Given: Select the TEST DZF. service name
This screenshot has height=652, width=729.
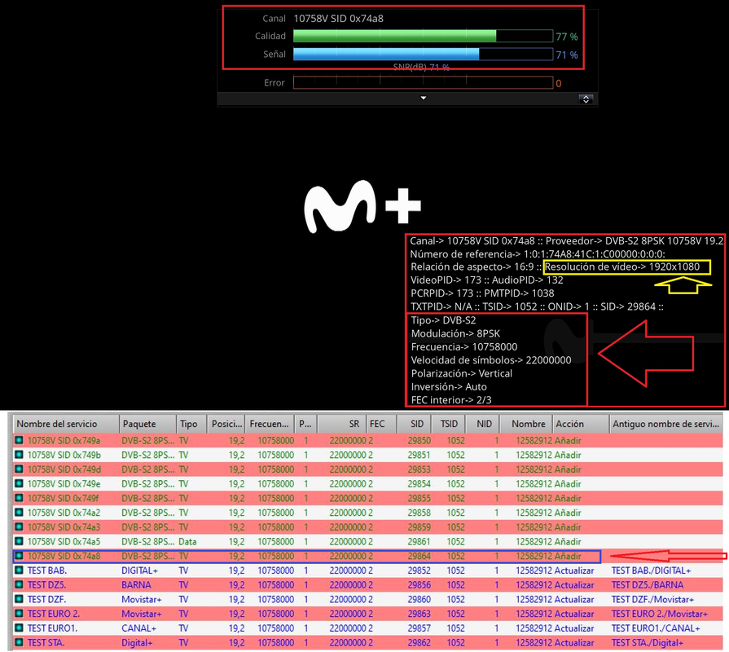Looking at the screenshot, I should (46, 598).
